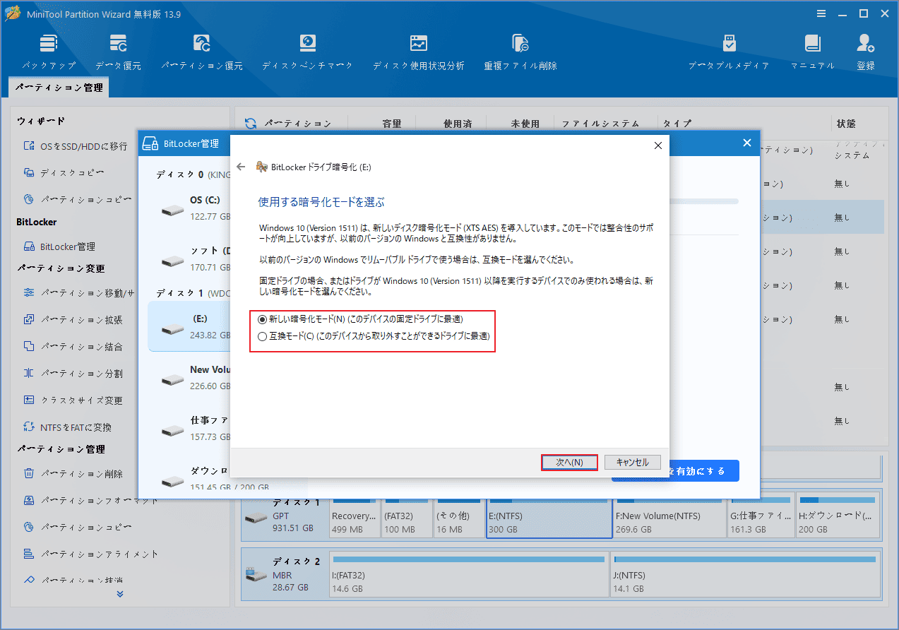Go back with BitLocker wizard arrow
The width and height of the screenshot is (899, 630).
click(241, 167)
